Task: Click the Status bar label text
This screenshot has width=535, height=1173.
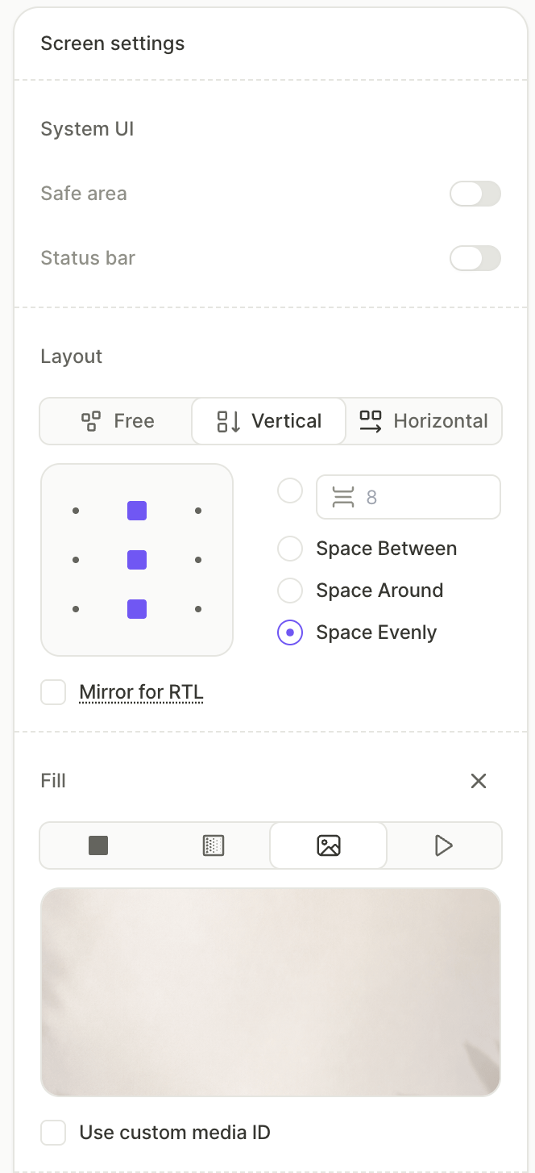Action: [x=88, y=258]
